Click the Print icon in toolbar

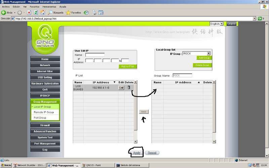(94, 12)
